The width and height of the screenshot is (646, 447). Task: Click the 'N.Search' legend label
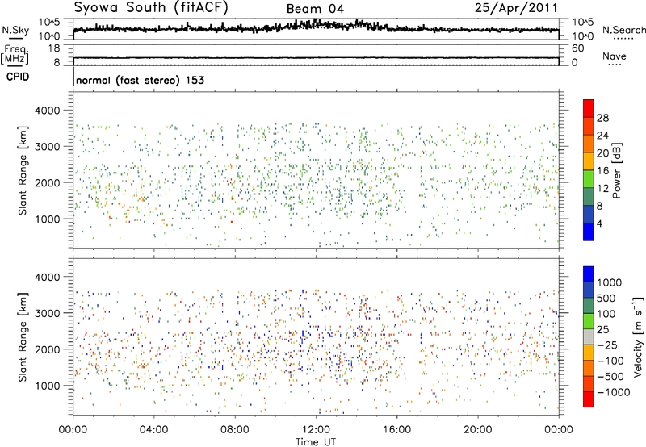click(623, 30)
